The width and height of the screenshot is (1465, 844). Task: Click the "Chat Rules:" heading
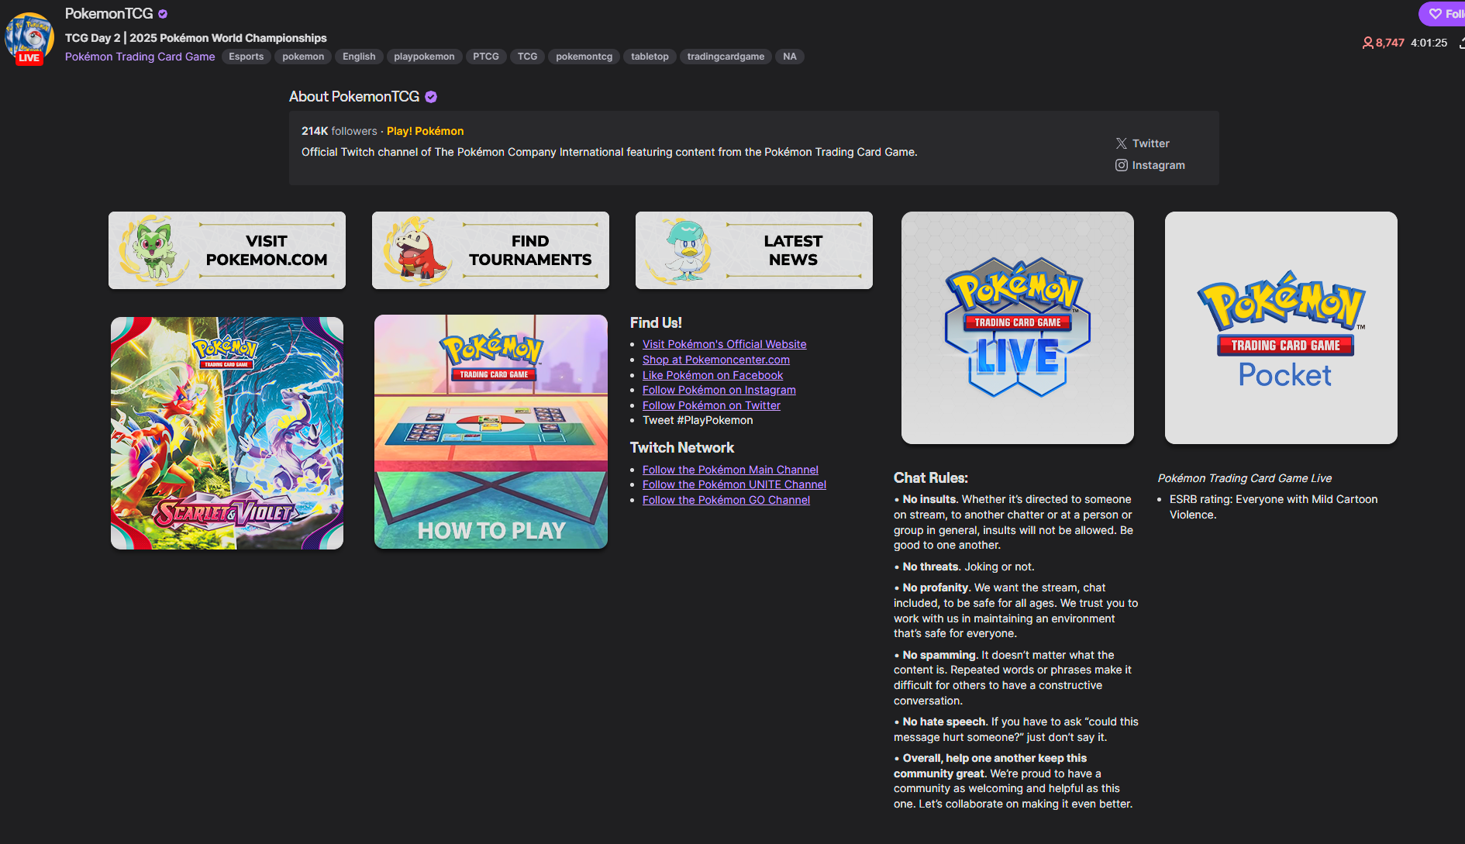point(931,478)
